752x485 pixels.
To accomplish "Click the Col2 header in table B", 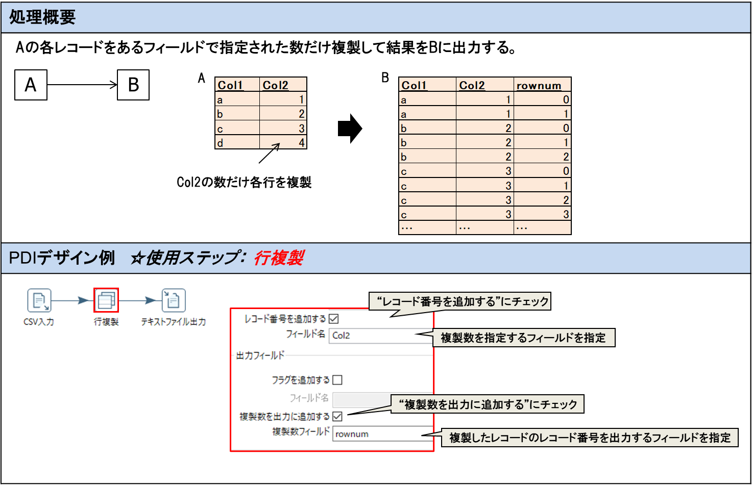I will pos(485,85).
